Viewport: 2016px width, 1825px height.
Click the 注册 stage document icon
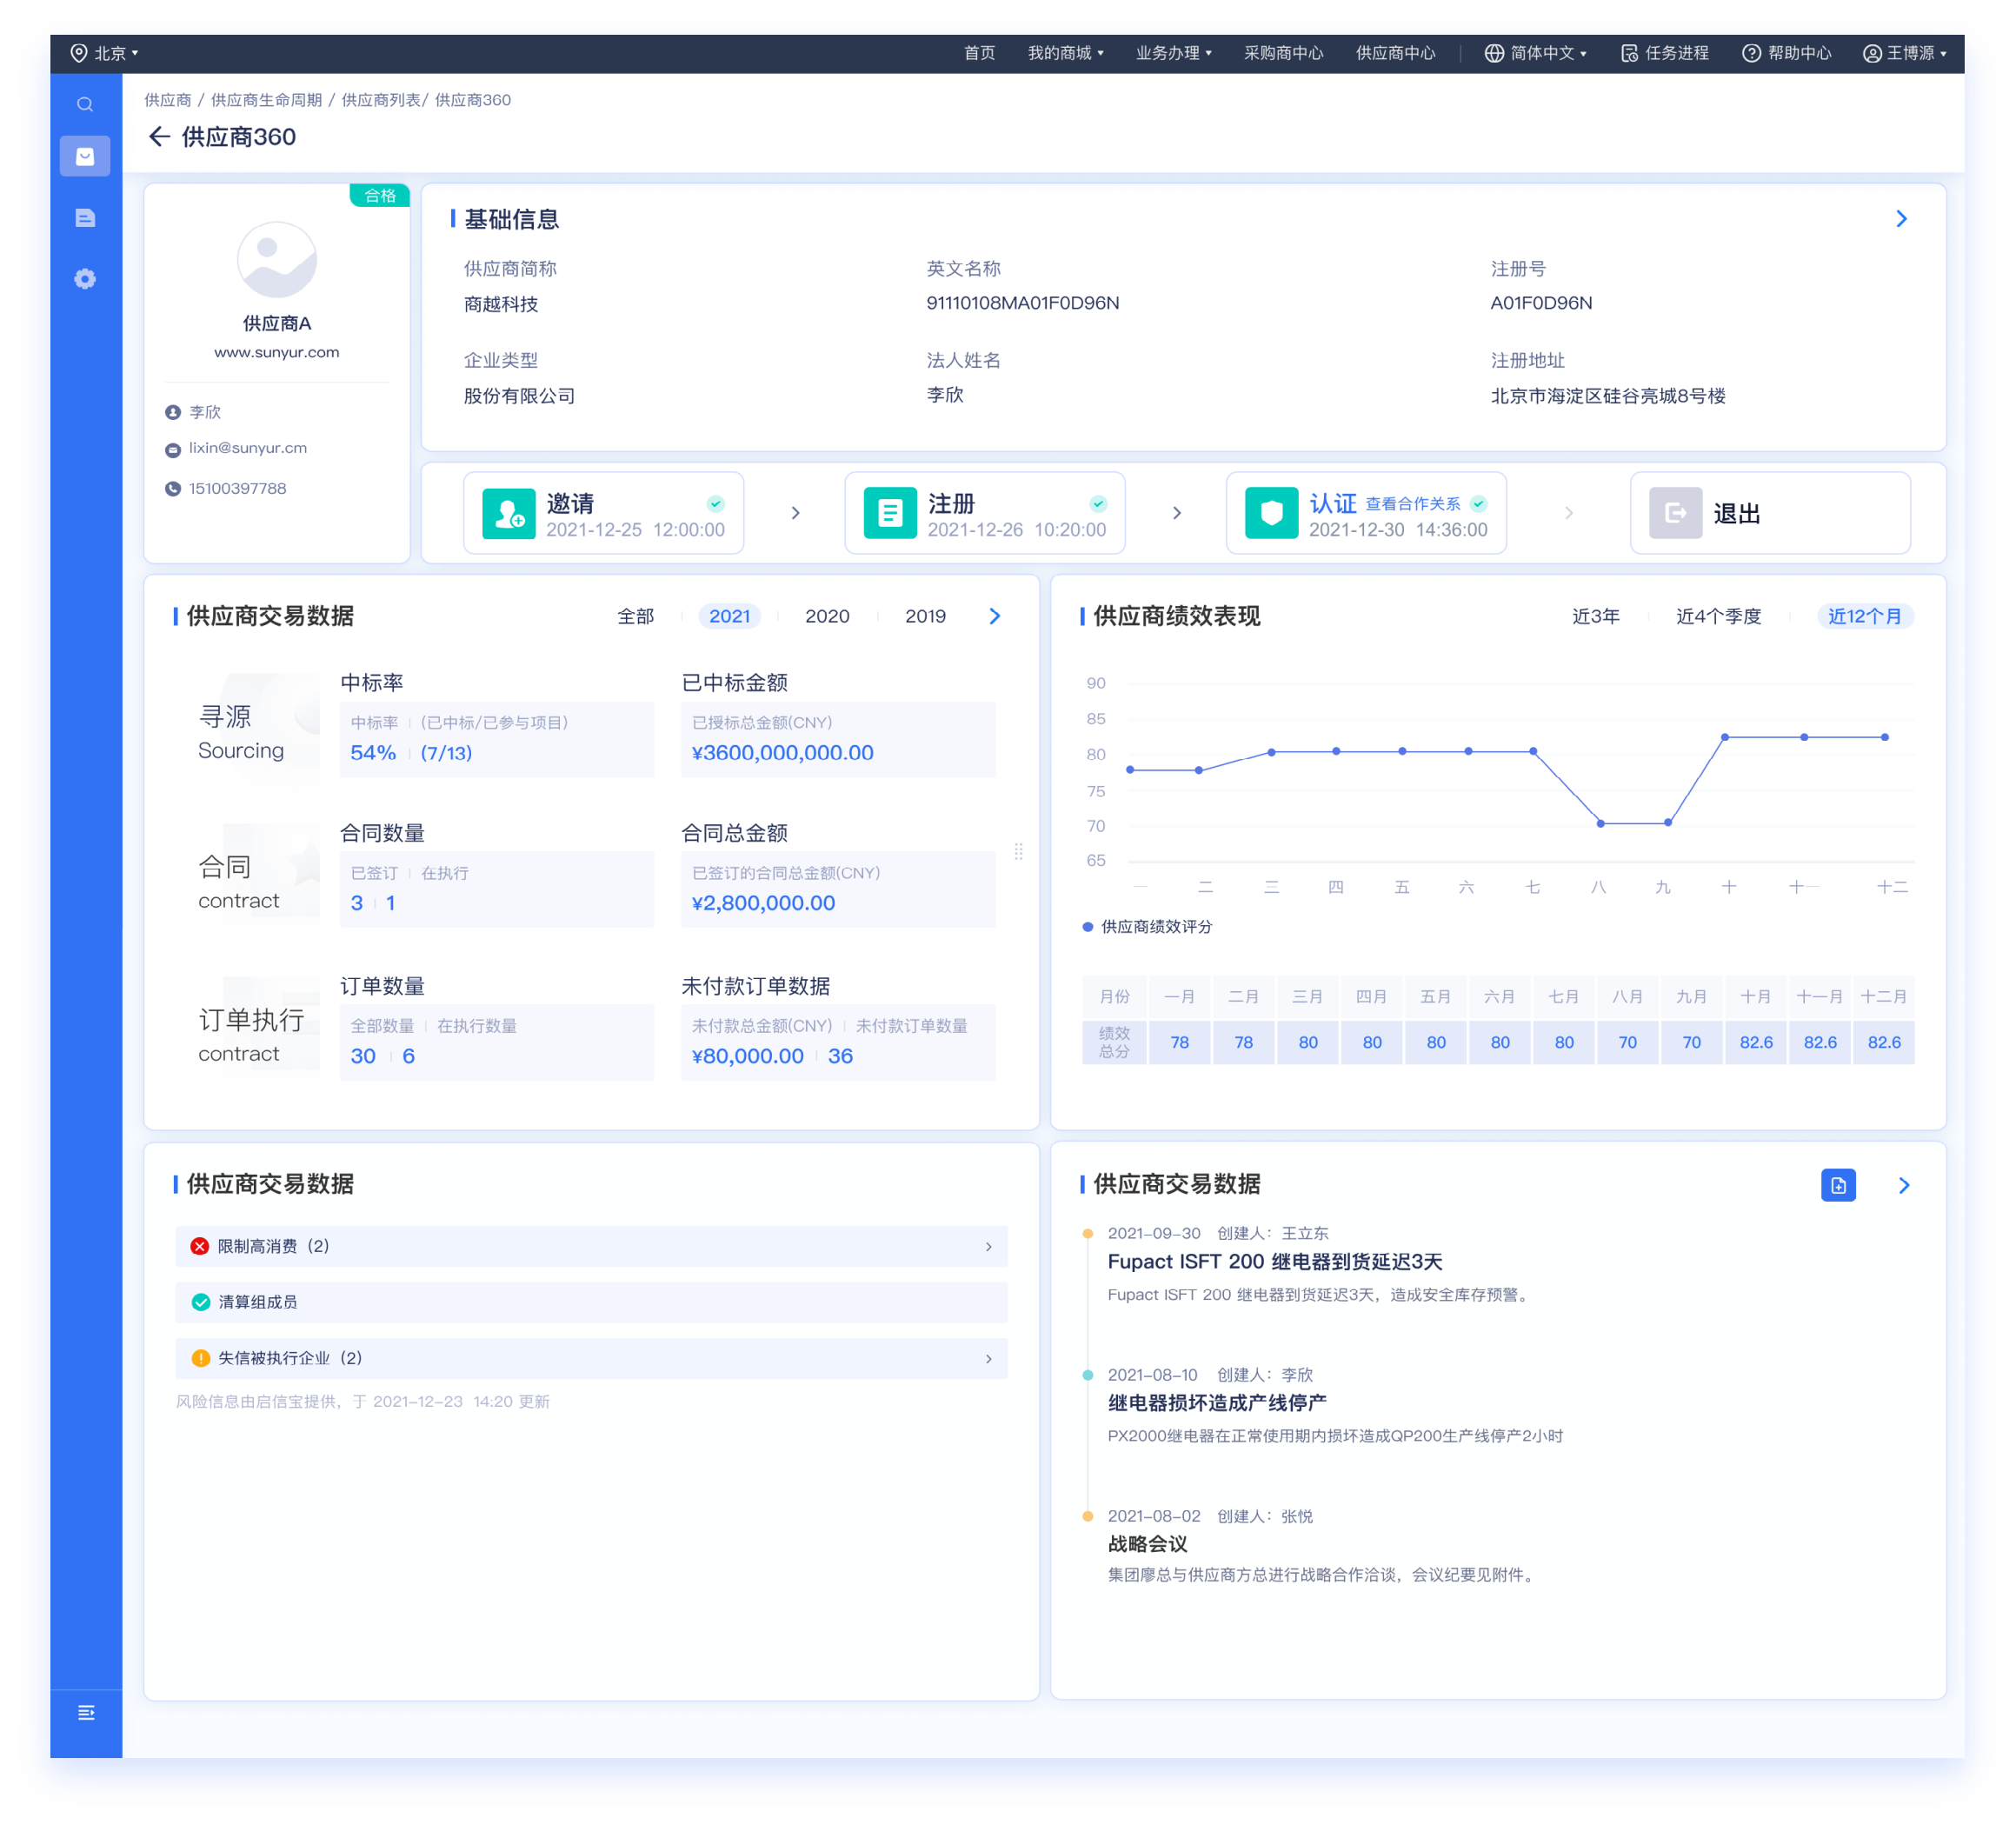890,513
